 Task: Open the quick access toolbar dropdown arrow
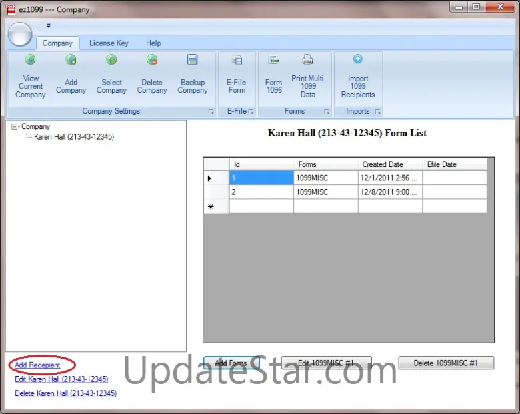(49, 25)
